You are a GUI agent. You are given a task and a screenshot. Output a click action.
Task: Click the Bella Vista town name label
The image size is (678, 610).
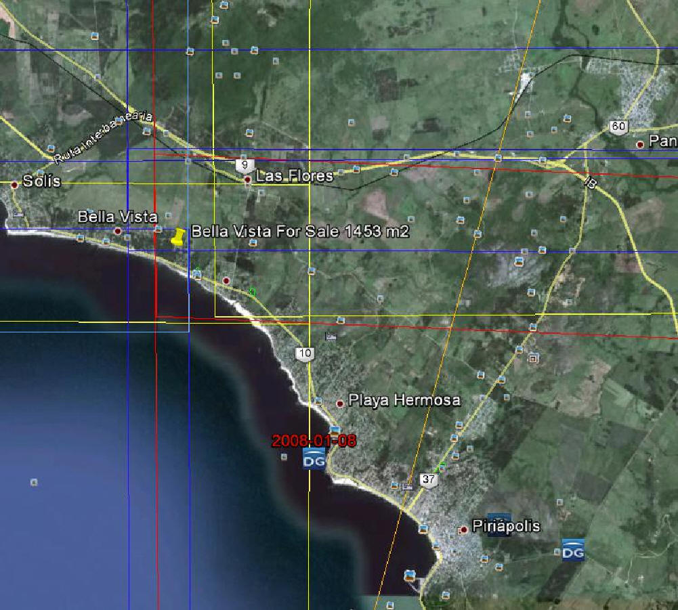point(118,217)
